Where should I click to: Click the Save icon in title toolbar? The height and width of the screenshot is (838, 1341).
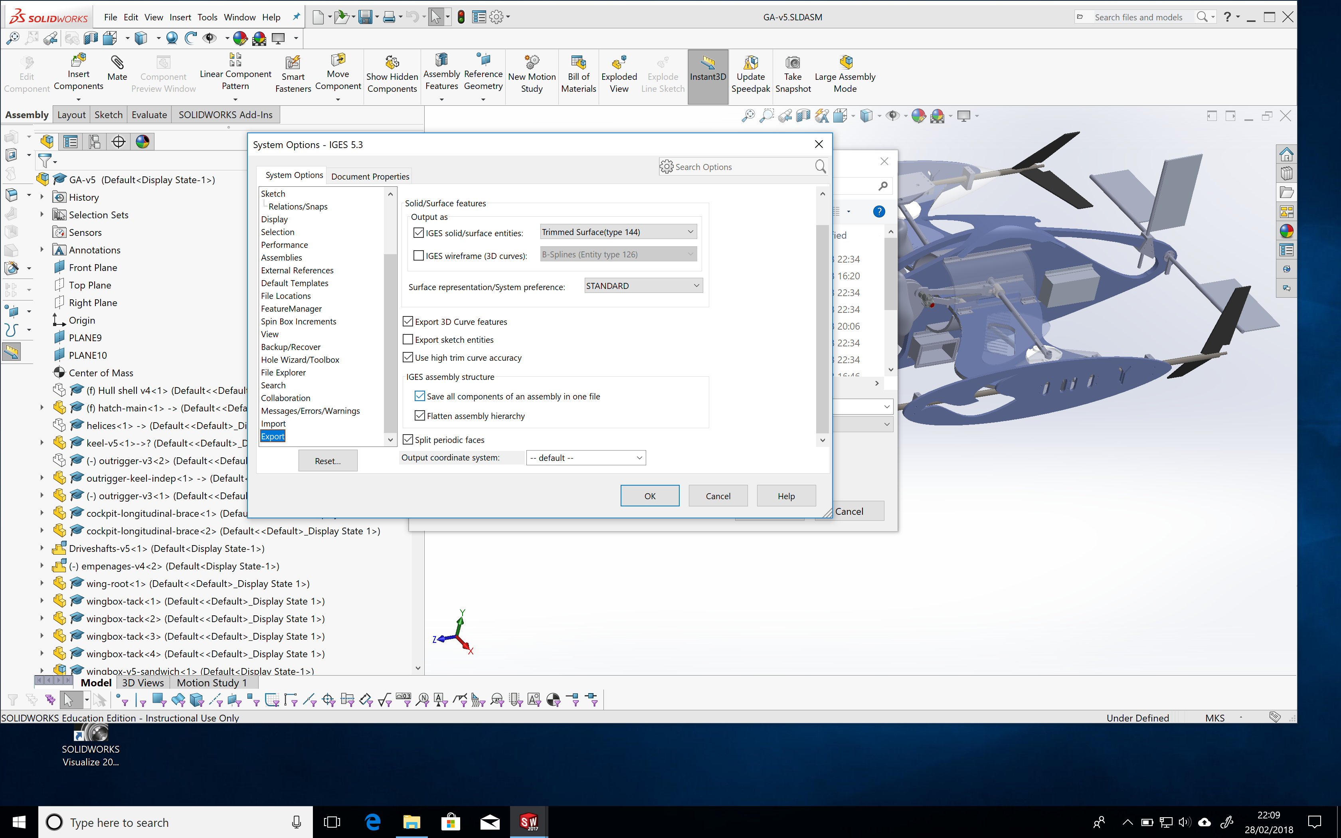pos(365,17)
